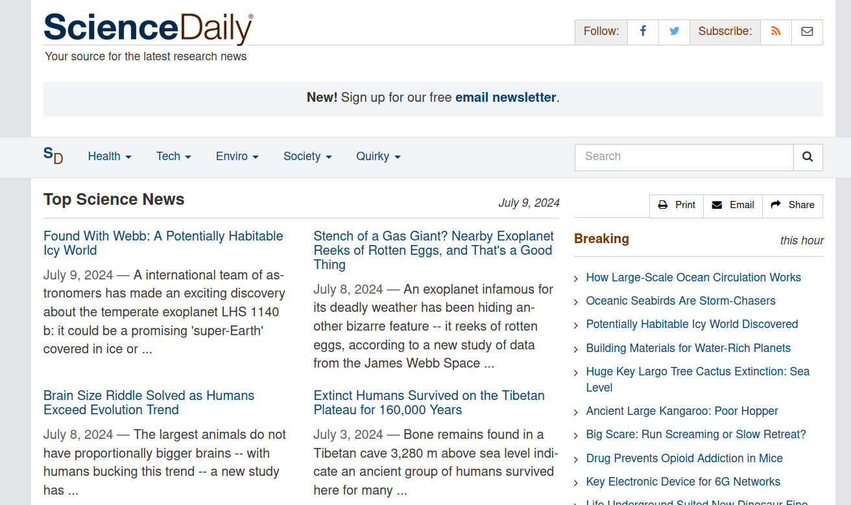
Task: Click the Facebook follow icon
Action: click(643, 32)
